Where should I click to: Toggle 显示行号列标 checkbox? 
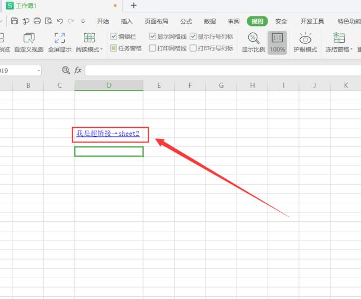193,37
